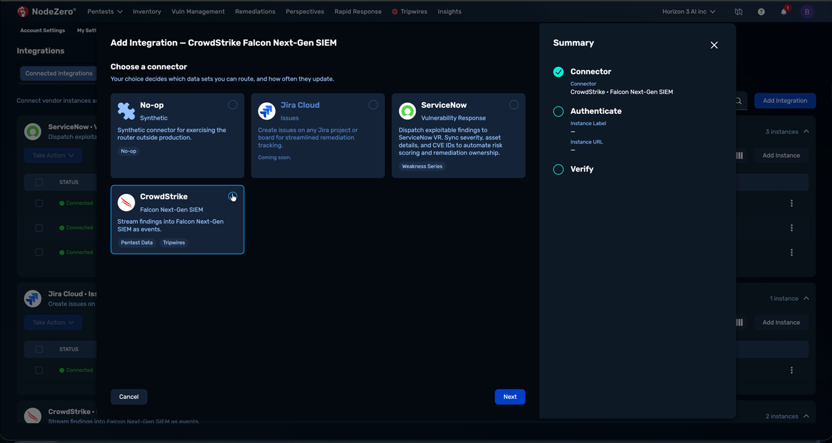This screenshot has width=832, height=443.
Task: Select the ServiceNow Vulnerability Response card
Action: (x=458, y=135)
